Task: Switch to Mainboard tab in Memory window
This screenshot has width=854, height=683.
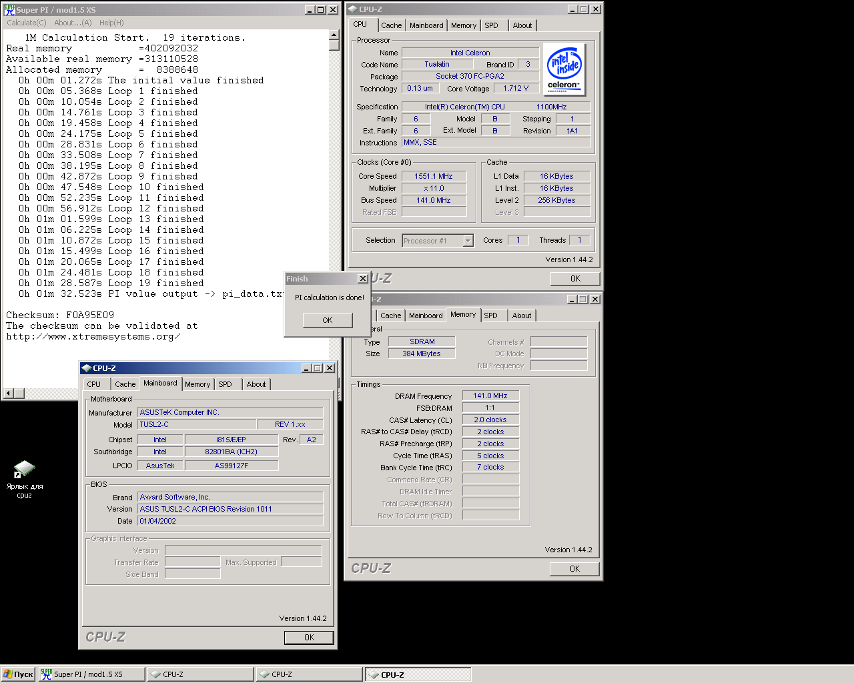Action: pos(426,315)
